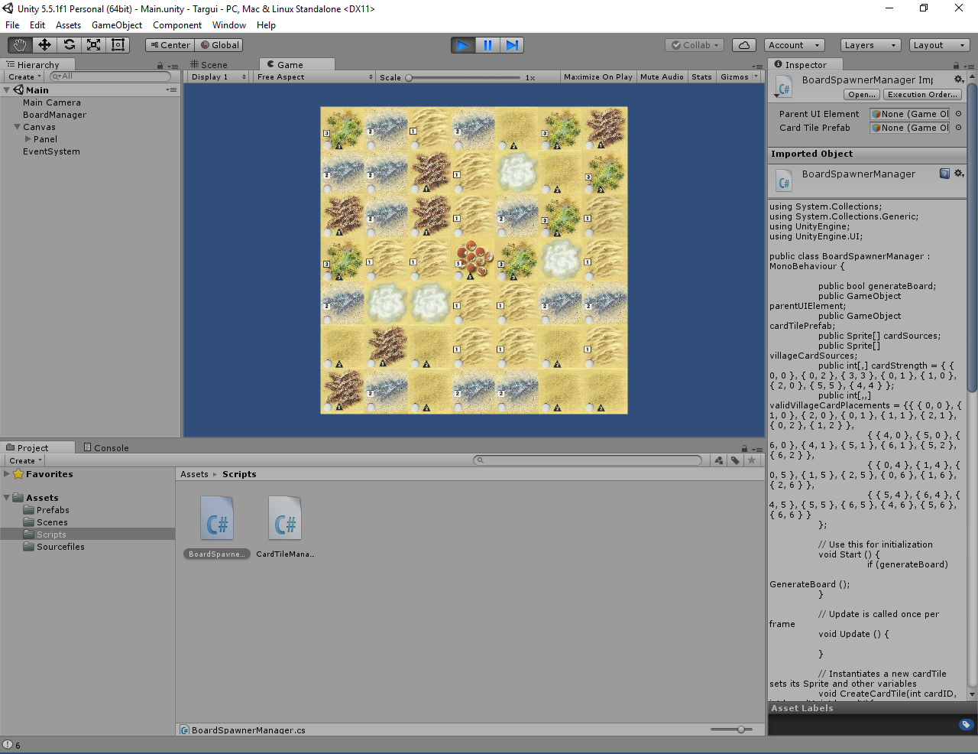Open the Help menu
This screenshot has width=978, height=754.
coord(266,25)
